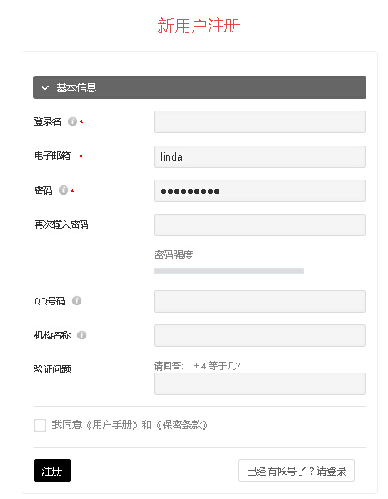Focus the 登录名 input field
Image resolution: width=388 pixels, height=499 pixels.
pos(259,121)
